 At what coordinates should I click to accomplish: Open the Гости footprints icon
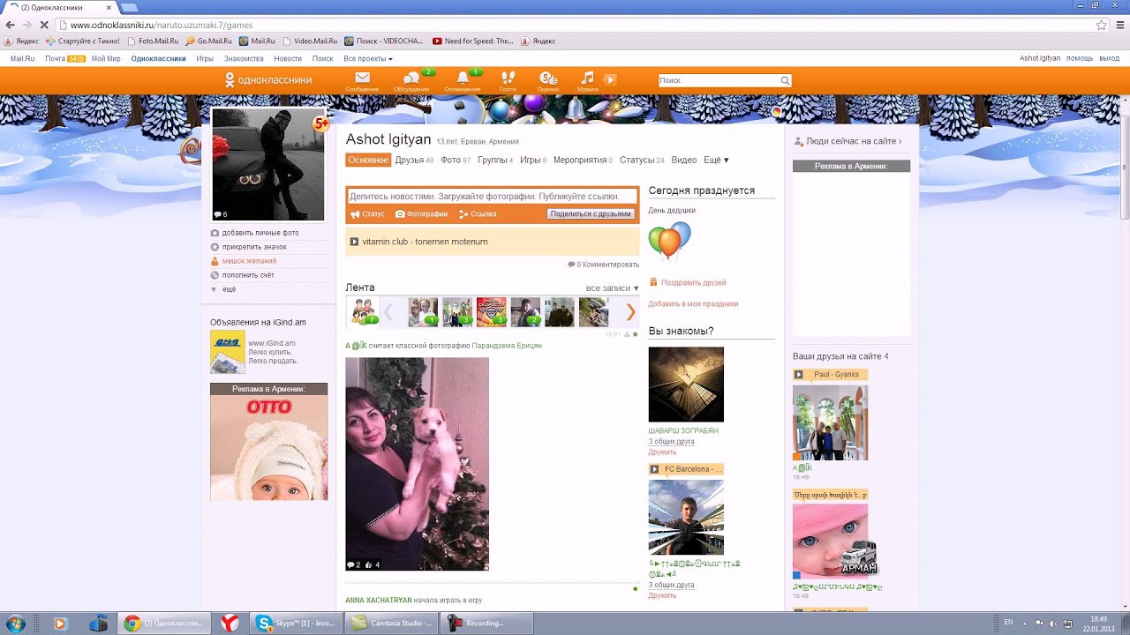(x=508, y=78)
